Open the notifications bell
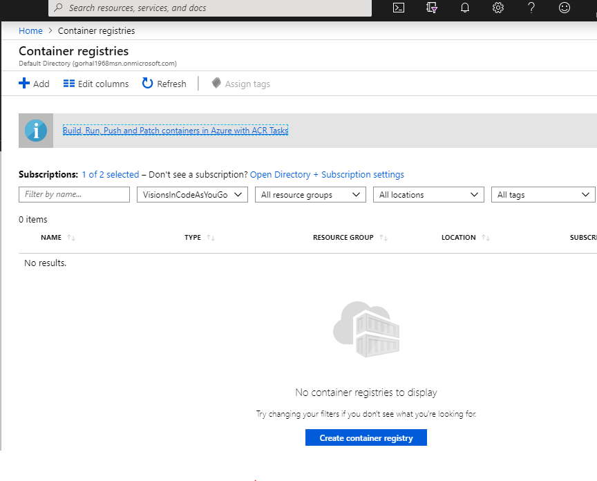Image resolution: width=597 pixels, height=481 pixels. [x=465, y=8]
